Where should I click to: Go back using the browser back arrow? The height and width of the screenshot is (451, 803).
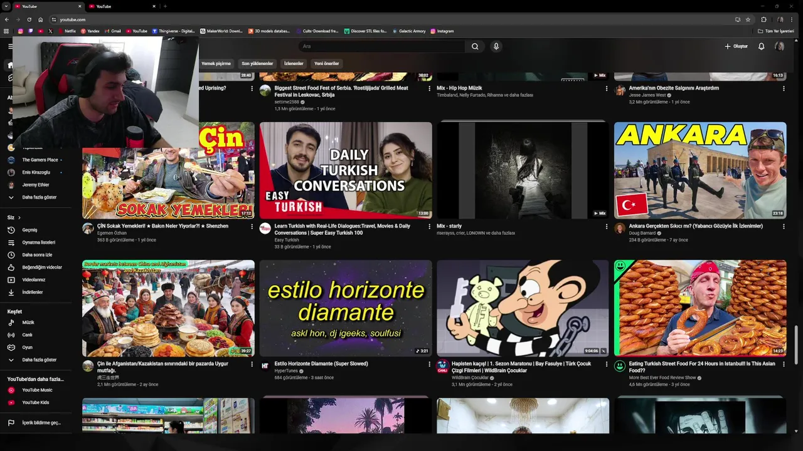7,19
